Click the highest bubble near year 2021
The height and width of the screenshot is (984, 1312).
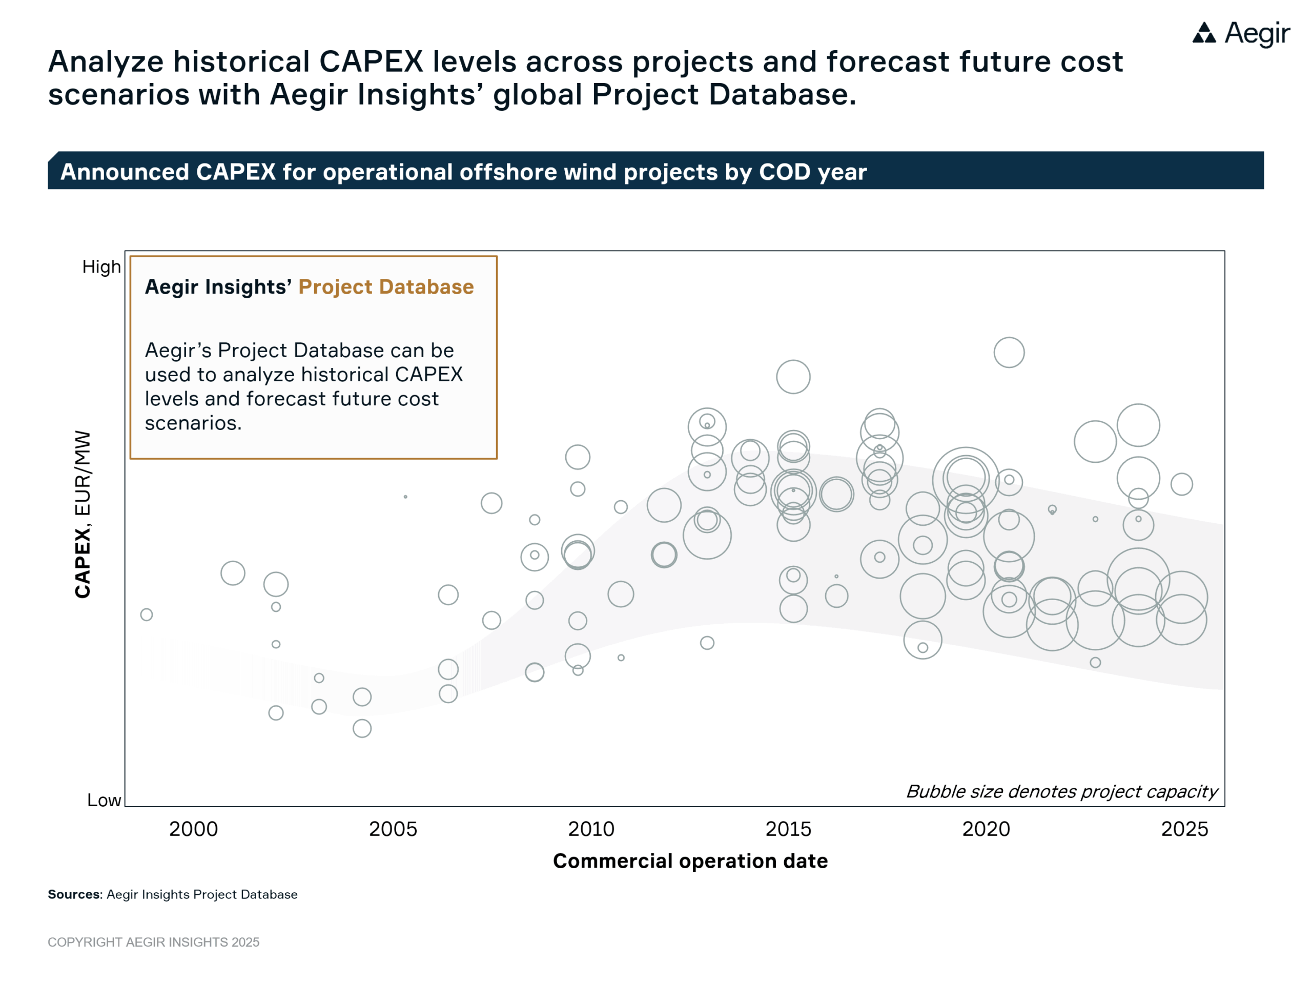click(x=1009, y=352)
